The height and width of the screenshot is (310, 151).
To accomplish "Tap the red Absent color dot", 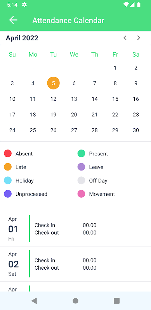I will click(x=8, y=153).
